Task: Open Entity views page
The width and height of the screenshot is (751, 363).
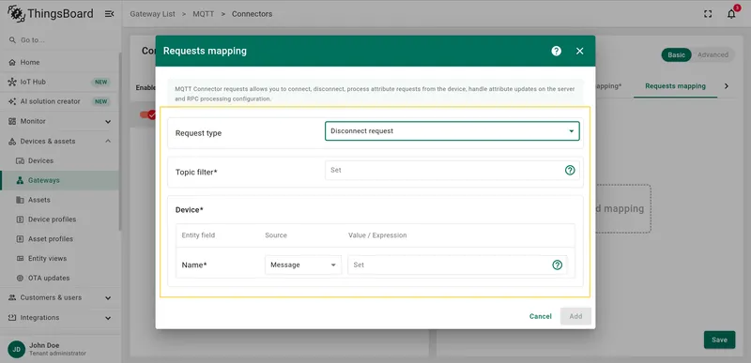Action: pos(60,258)
